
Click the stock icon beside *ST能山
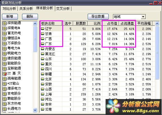click(4, 84)
